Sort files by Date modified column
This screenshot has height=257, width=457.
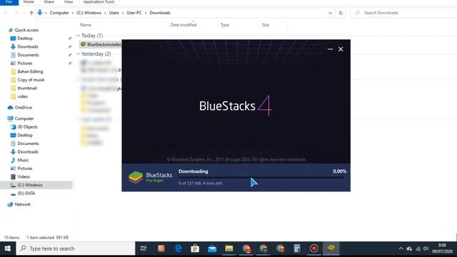tap(184, 25)
